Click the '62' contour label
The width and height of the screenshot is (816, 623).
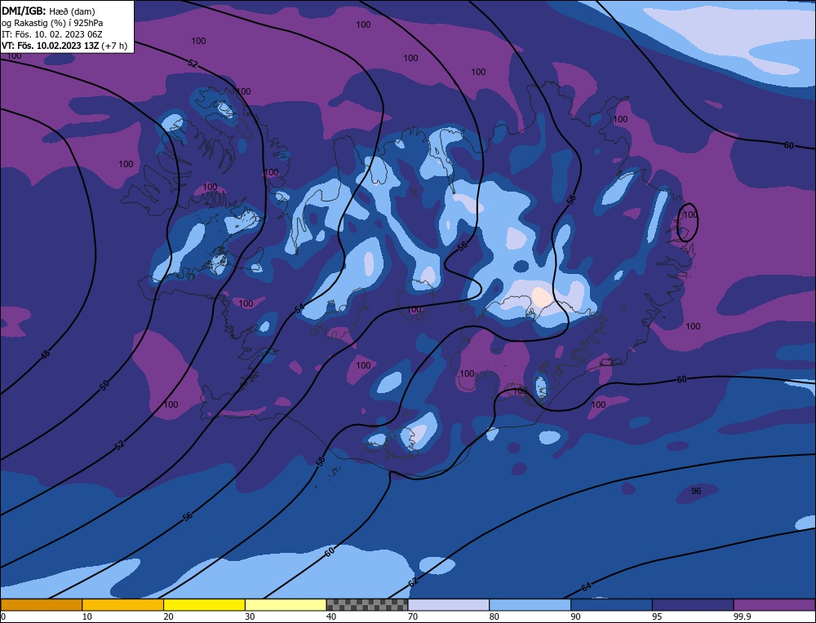pyautogui.click(x=413, y=582)
